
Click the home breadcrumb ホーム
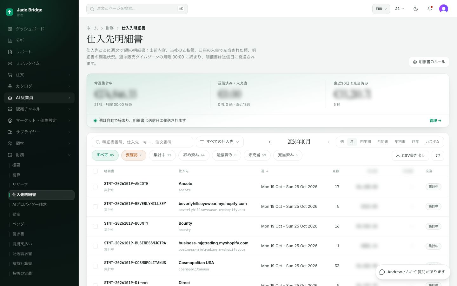(92, 28)
